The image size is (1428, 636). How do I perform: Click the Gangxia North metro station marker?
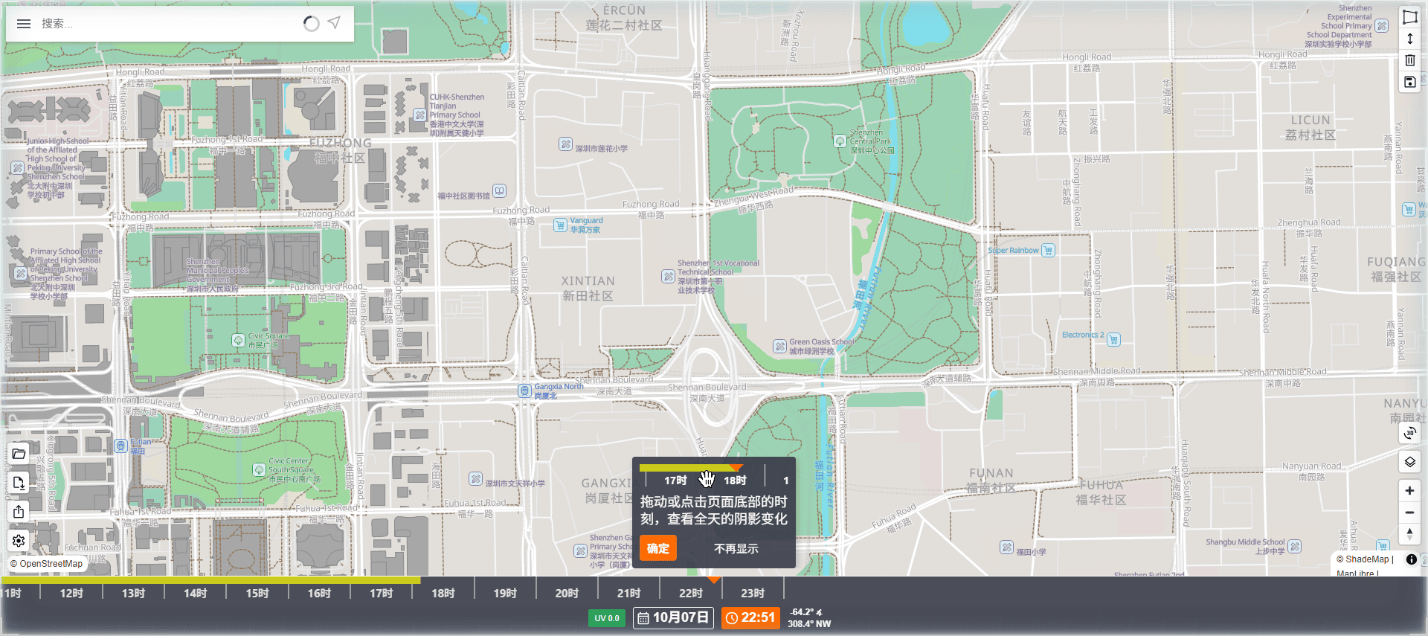click(x=525, y=391)
